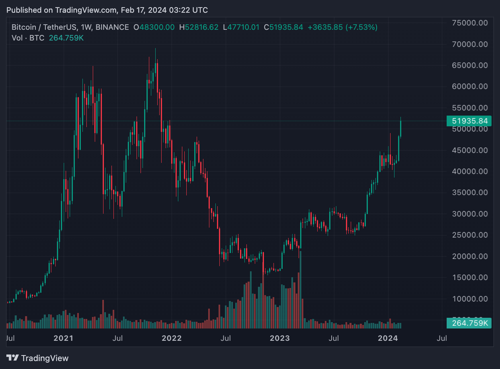This screenshot has width=500, height=369.
Task: Click the TradingView logo icon
Action: click(12, 358)
